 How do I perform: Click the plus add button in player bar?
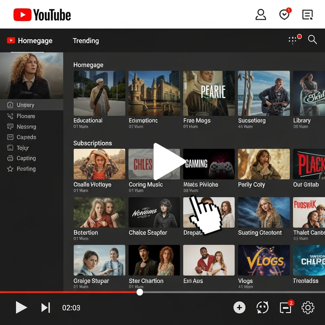click(x=239, y=308)
